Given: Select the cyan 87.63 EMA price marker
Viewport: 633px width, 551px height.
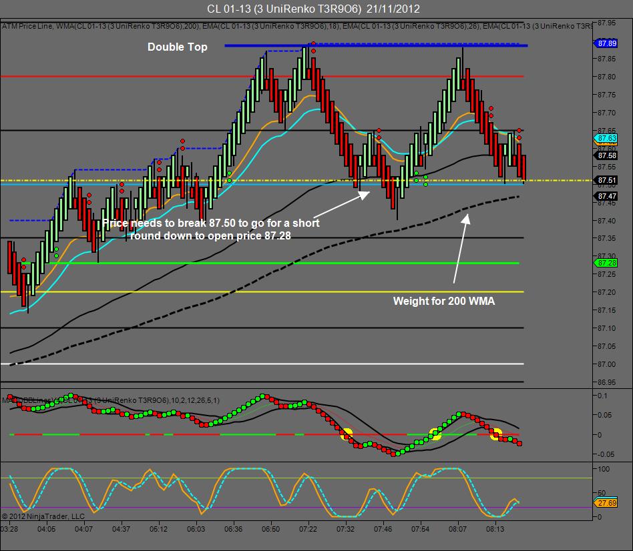Looking at the screenshot, I should pos(606,138).
